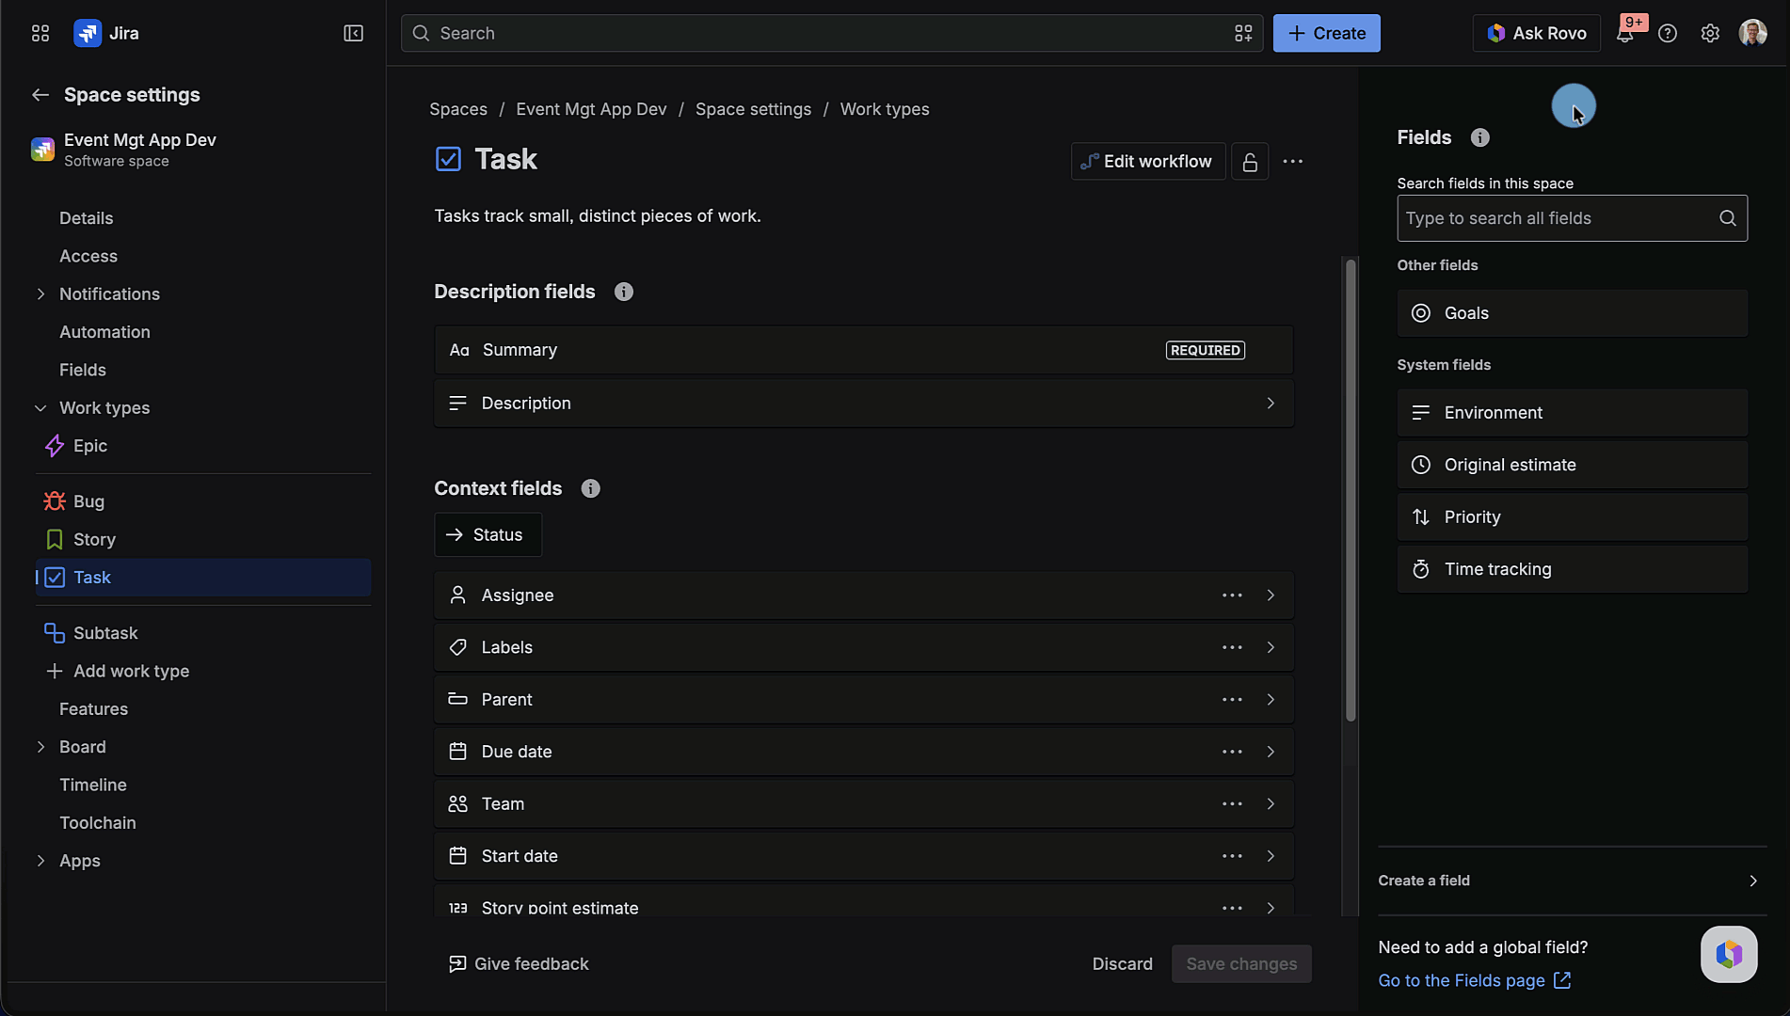Click the main Search input field
Image resolution: width=1790 pixels, height=1016 pixels.
point(832,33)
